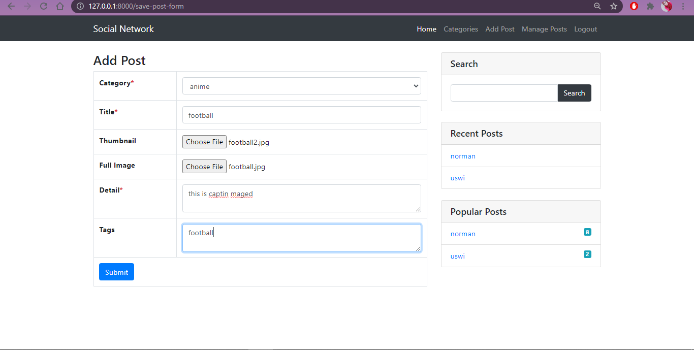
Task: Choose a new Full Image file
Action: click(x=204, y=166)
